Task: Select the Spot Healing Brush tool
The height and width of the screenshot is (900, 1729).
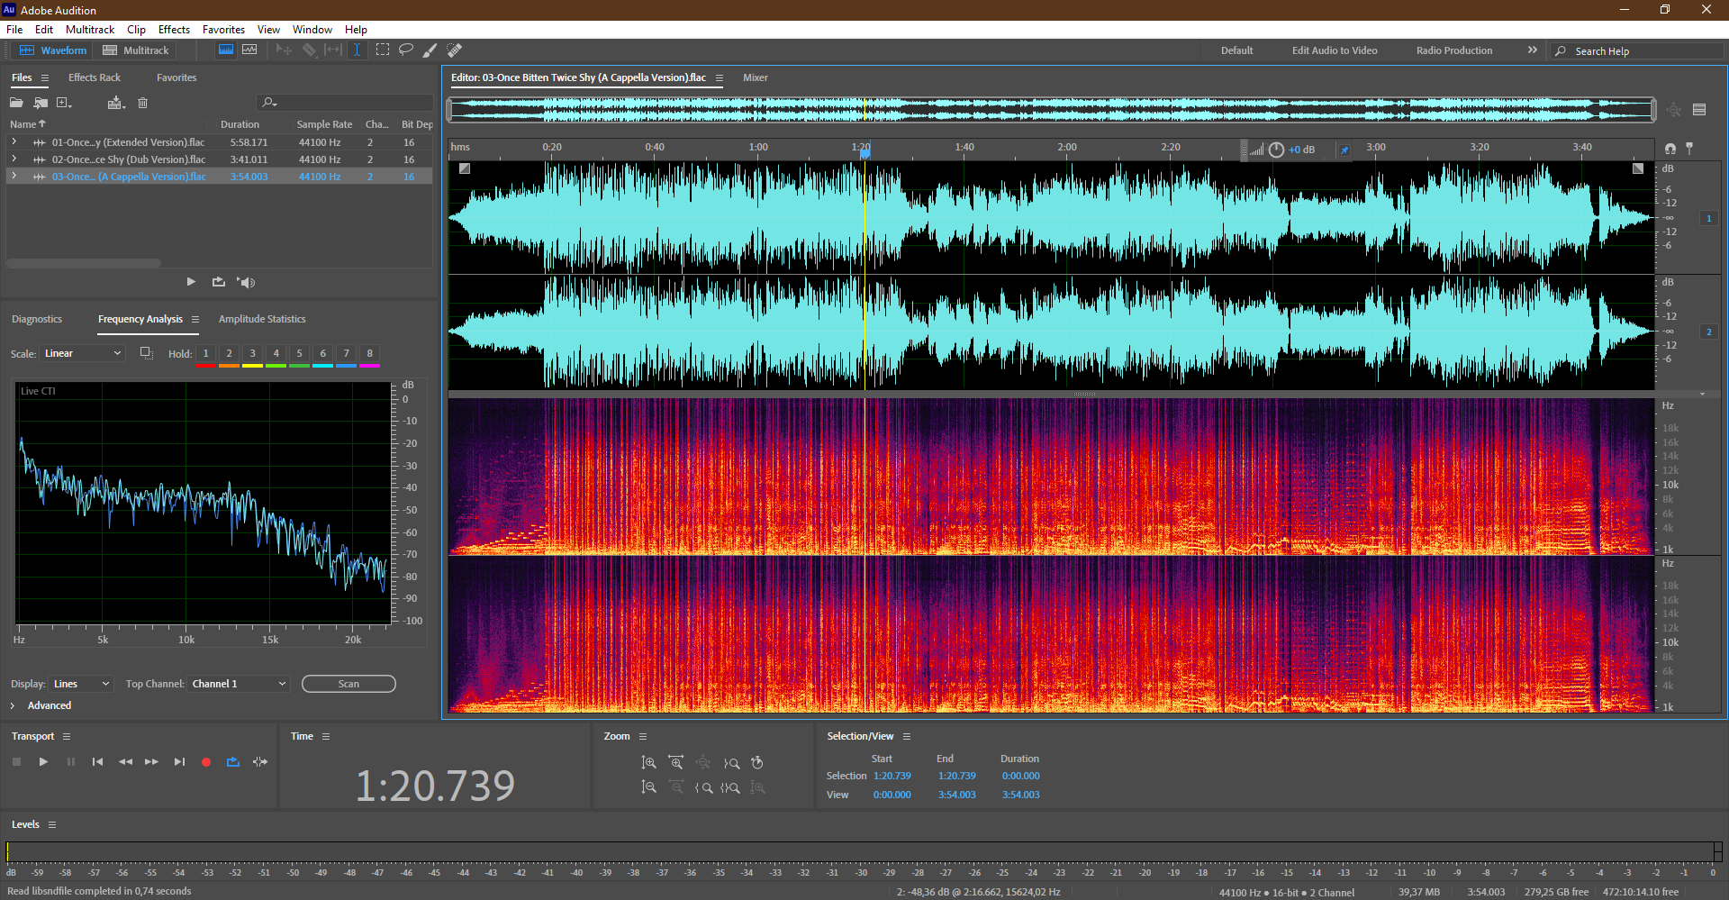Action: pos(455,50)
